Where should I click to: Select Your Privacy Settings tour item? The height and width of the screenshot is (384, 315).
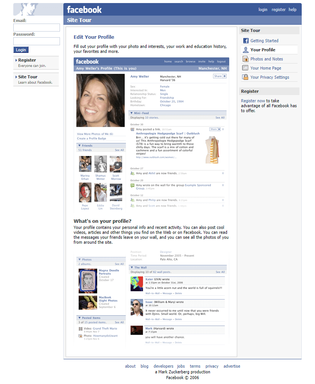(269, 77)
